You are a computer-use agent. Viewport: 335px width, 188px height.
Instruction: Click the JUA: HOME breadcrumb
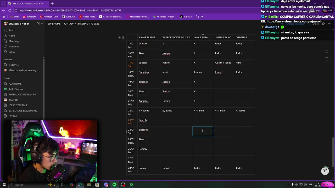click(x=54, y=24)
